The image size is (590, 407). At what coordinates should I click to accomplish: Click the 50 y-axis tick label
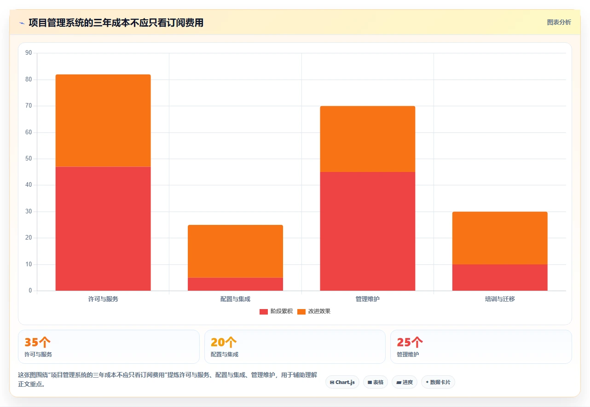coord(29,159)
